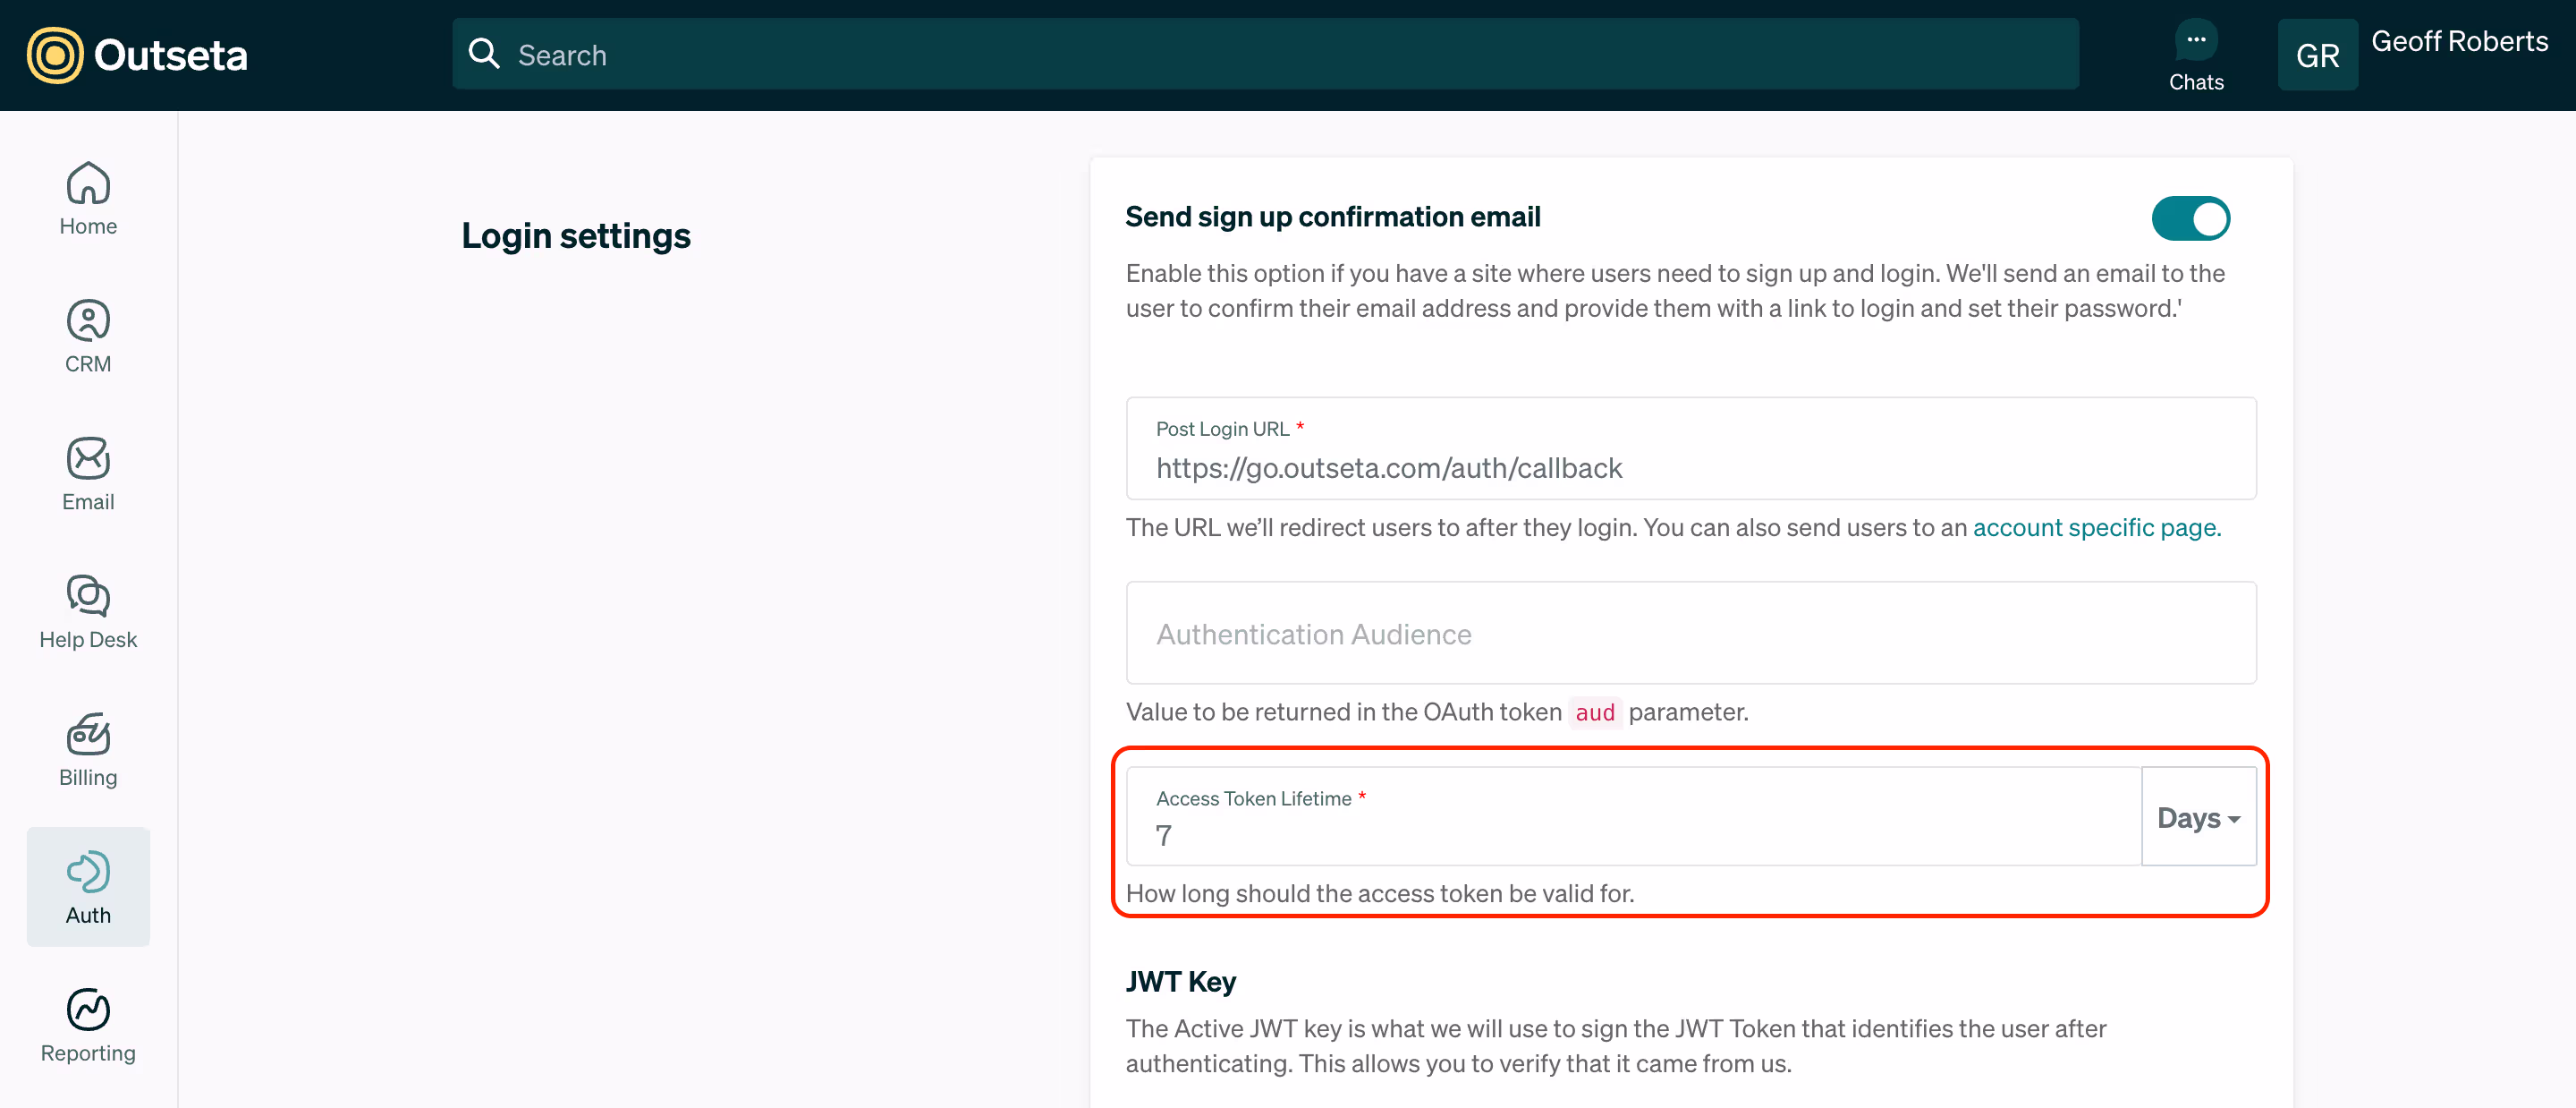Click the Login settings heading
The height and width of the screenshot is (1108, 2576).
tap(576, 236)
